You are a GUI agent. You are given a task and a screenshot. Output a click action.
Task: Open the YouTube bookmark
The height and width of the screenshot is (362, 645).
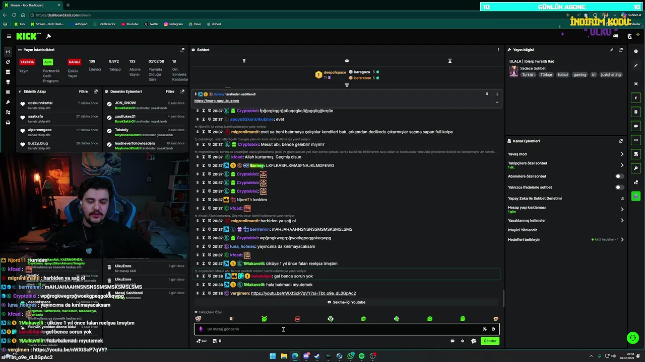pyautogui.click(x=130, y=24)
